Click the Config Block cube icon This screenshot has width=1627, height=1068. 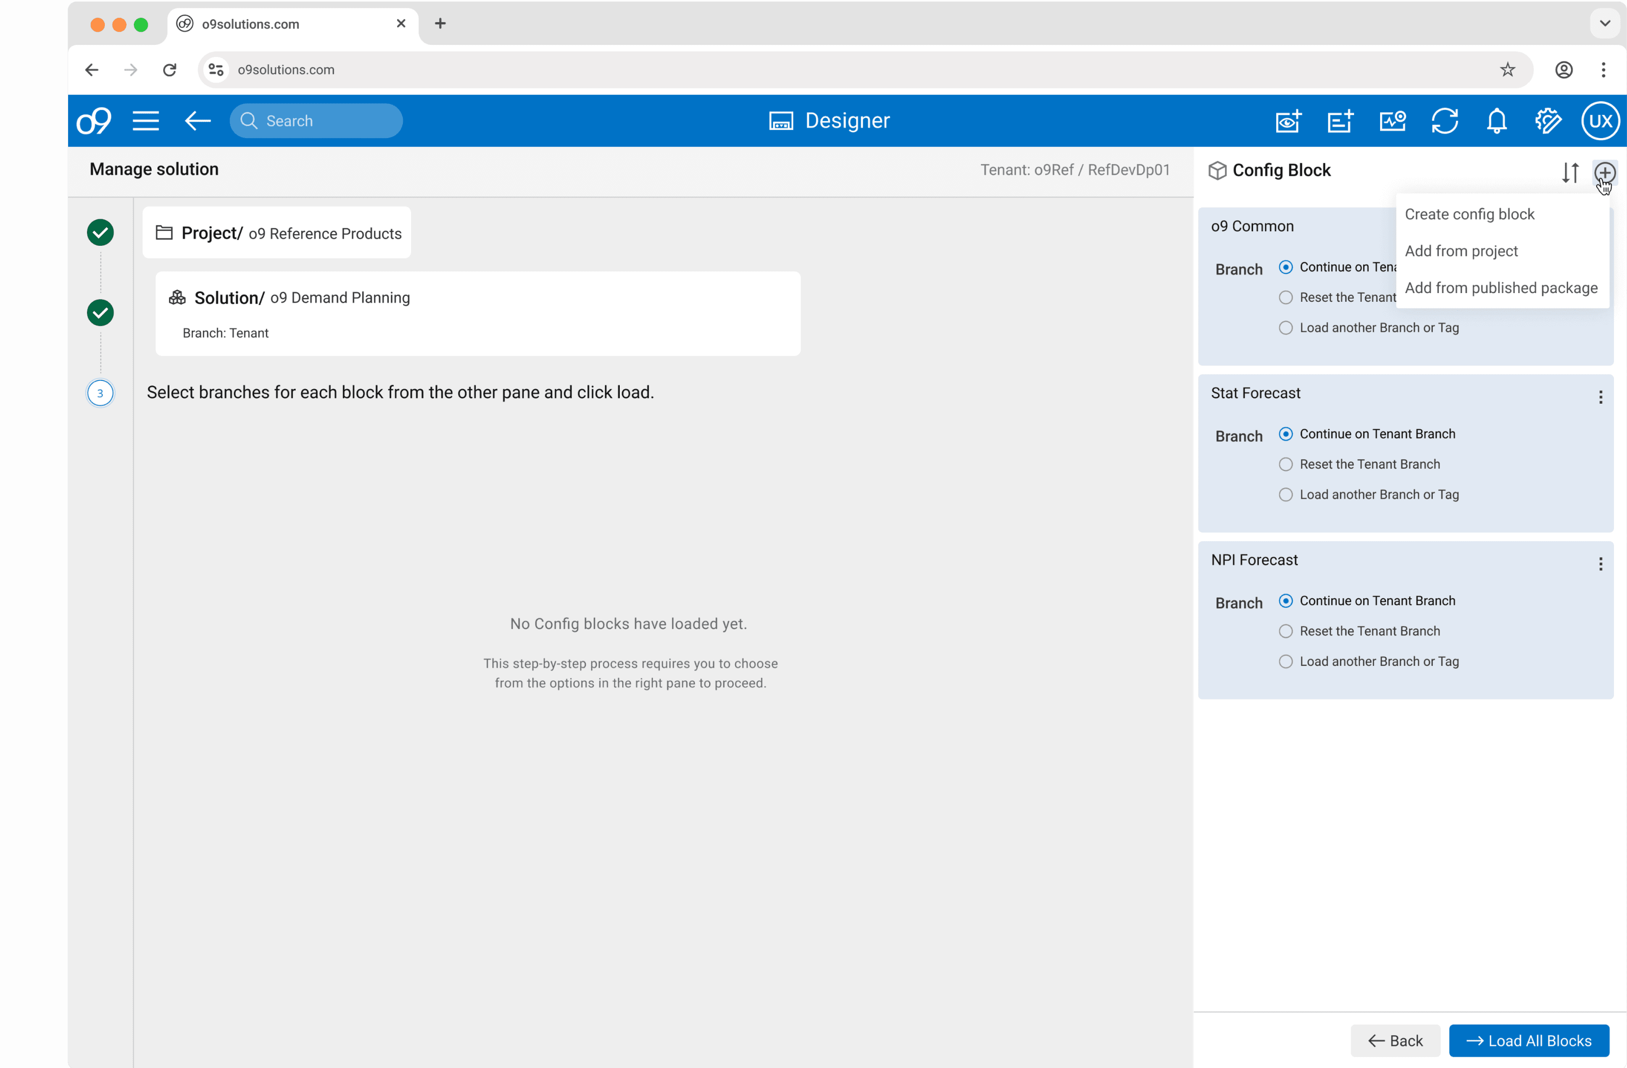click(1217, 170)
